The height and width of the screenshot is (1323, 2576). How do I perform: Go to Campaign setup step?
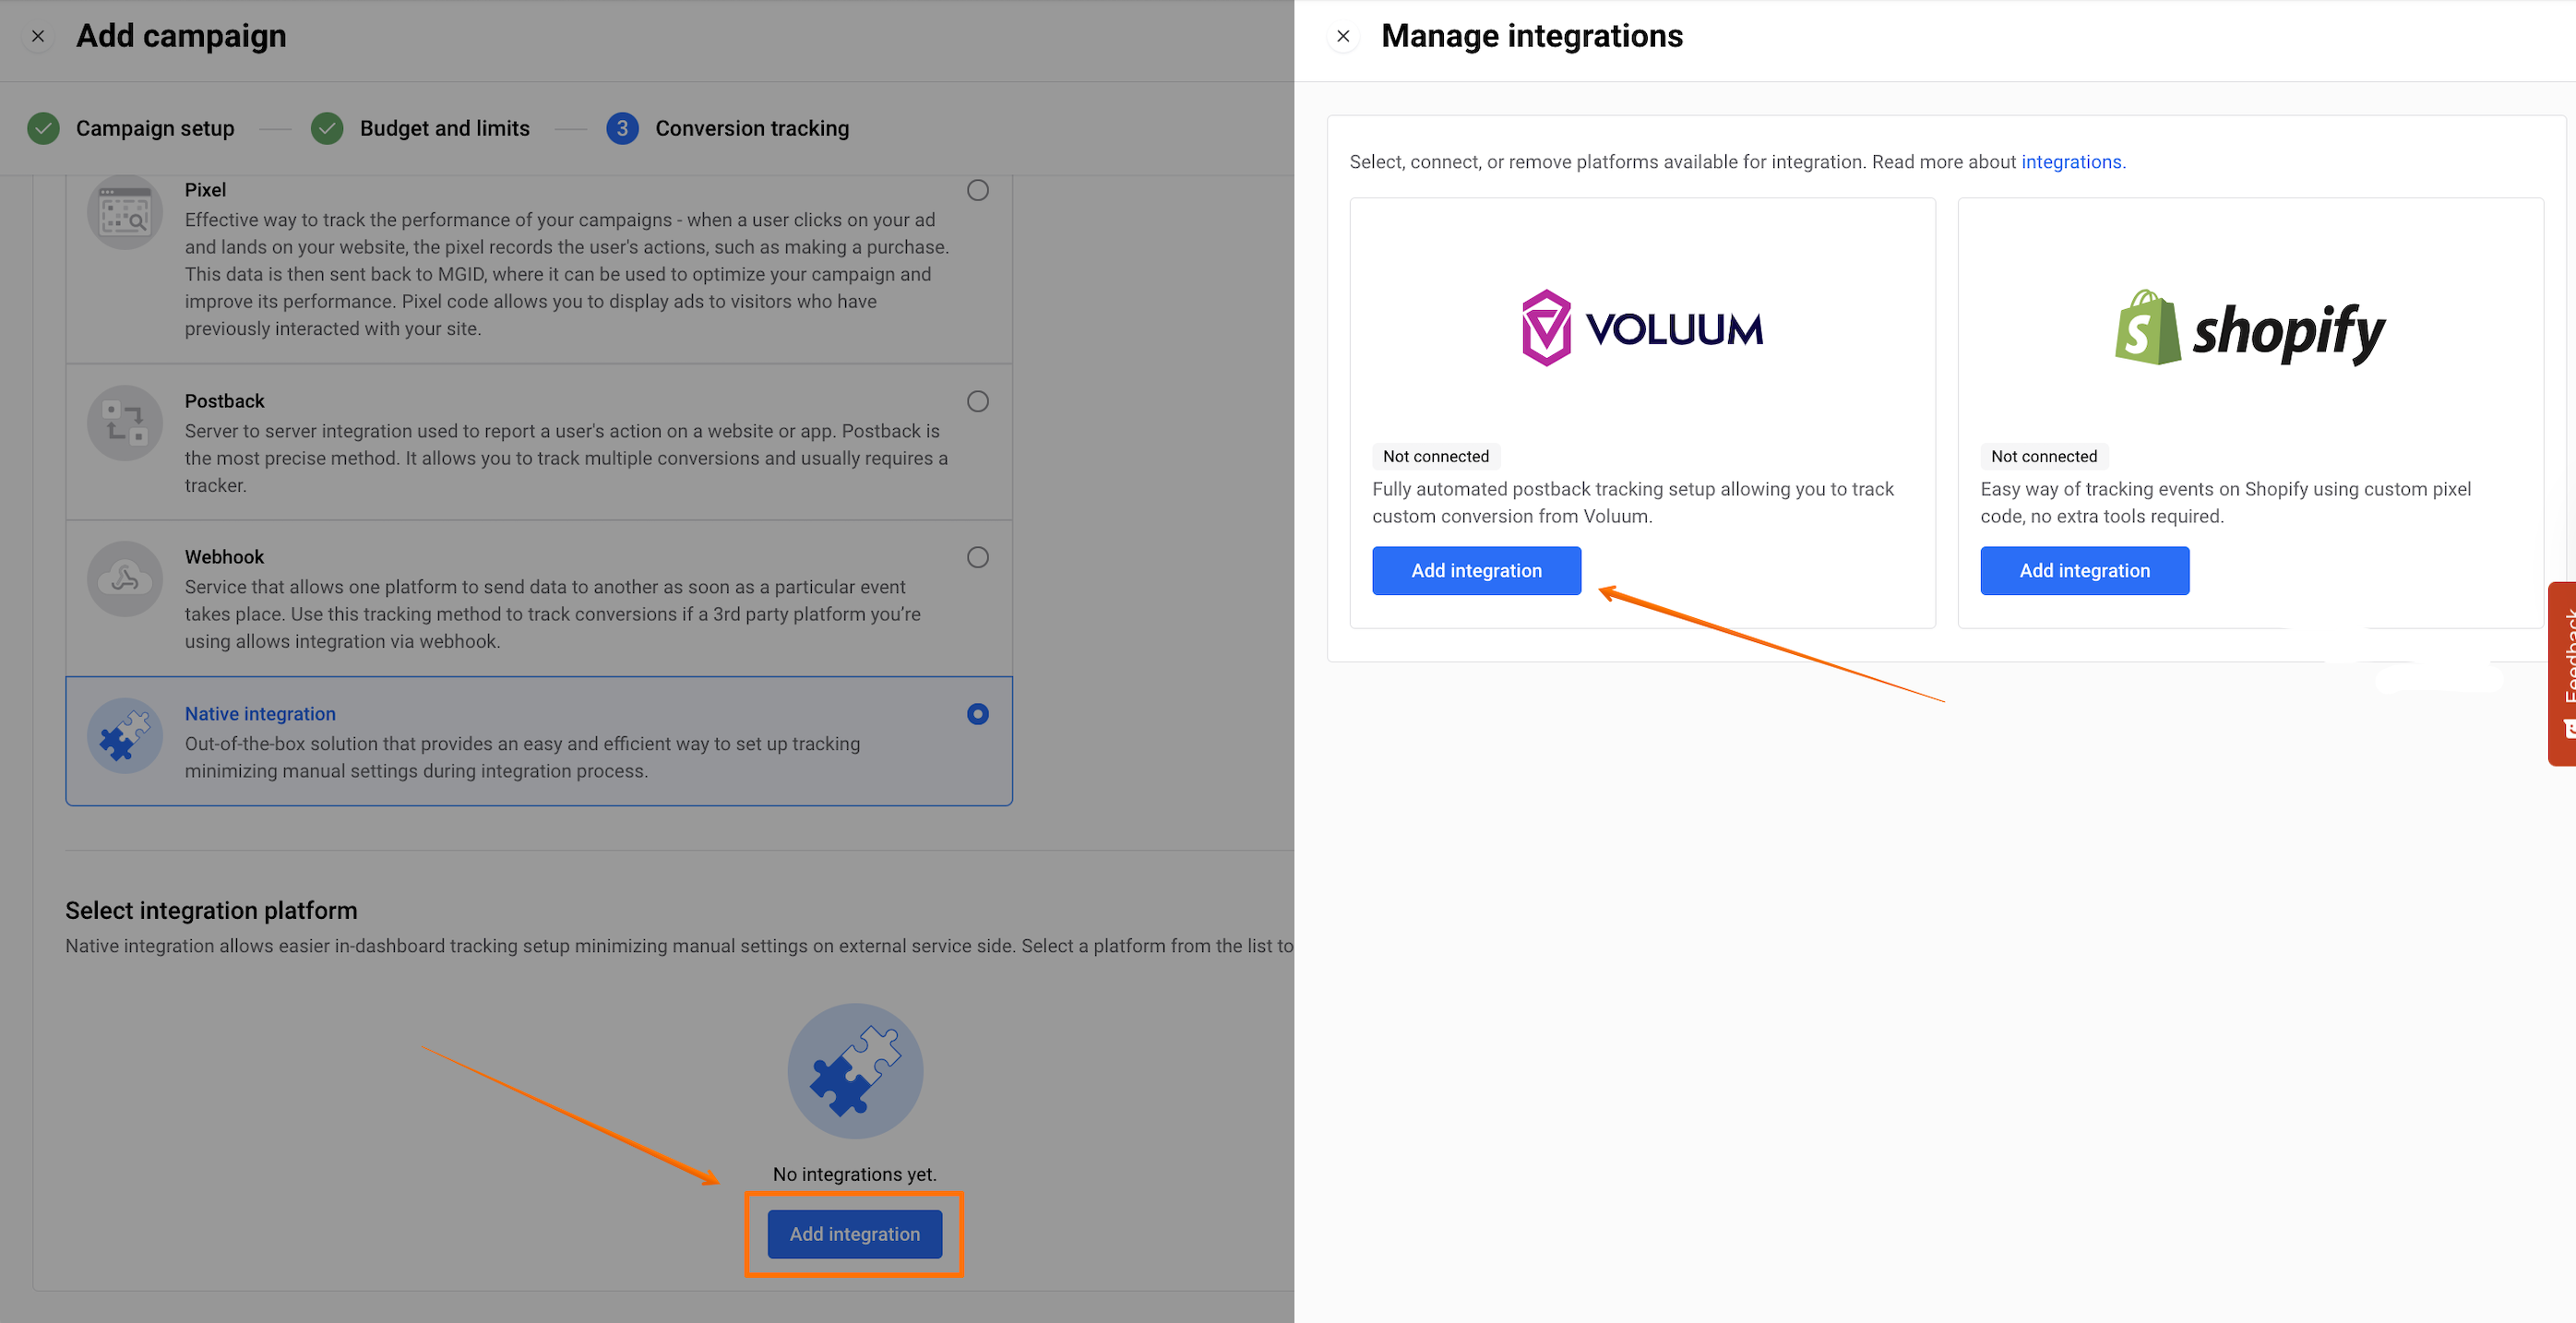click(x=154, y=128)
